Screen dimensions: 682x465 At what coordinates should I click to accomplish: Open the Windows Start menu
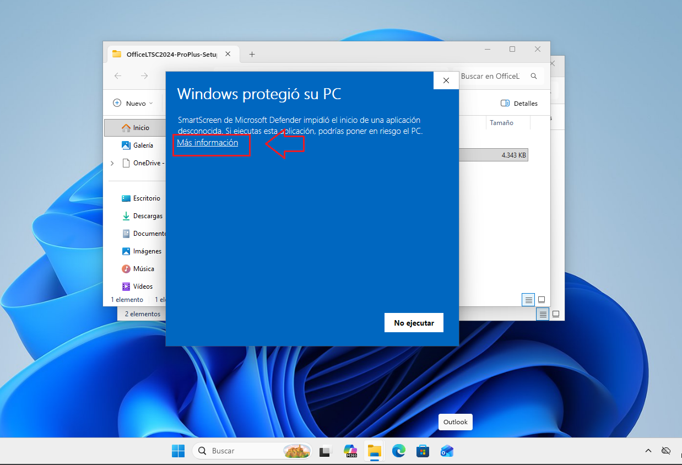[178, 451]
